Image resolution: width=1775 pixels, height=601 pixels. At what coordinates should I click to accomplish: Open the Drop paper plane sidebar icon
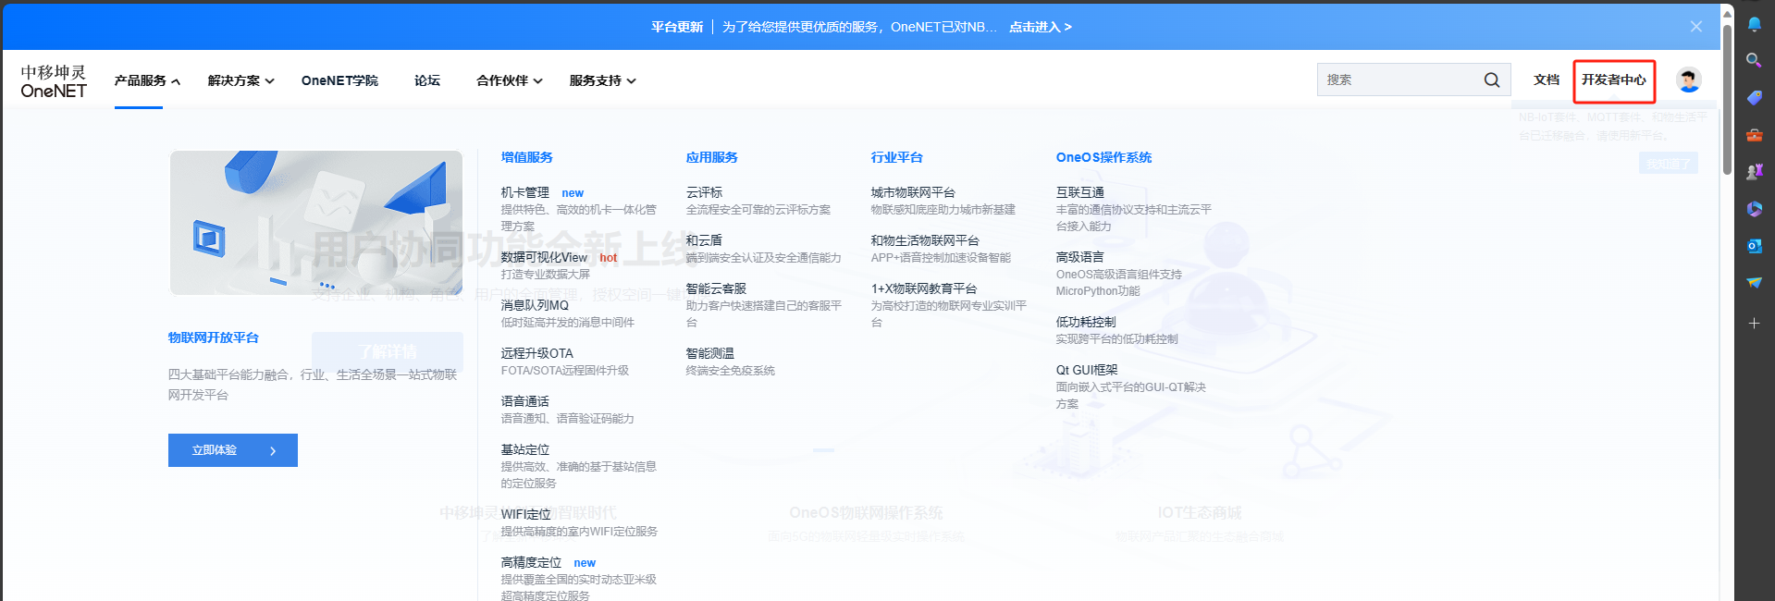(x=1754, y=283)
